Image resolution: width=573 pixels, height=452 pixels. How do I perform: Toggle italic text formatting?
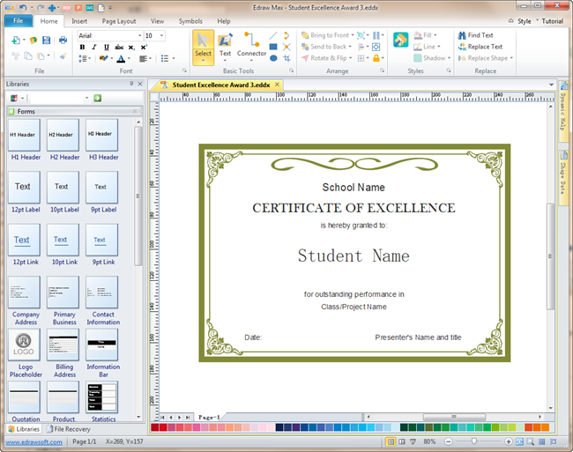point(94,48)
